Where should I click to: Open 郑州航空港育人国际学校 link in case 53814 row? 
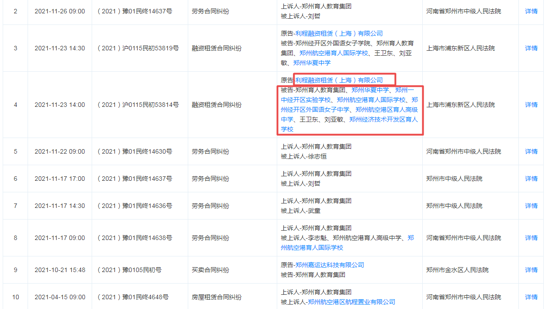[x=371, y=100]
